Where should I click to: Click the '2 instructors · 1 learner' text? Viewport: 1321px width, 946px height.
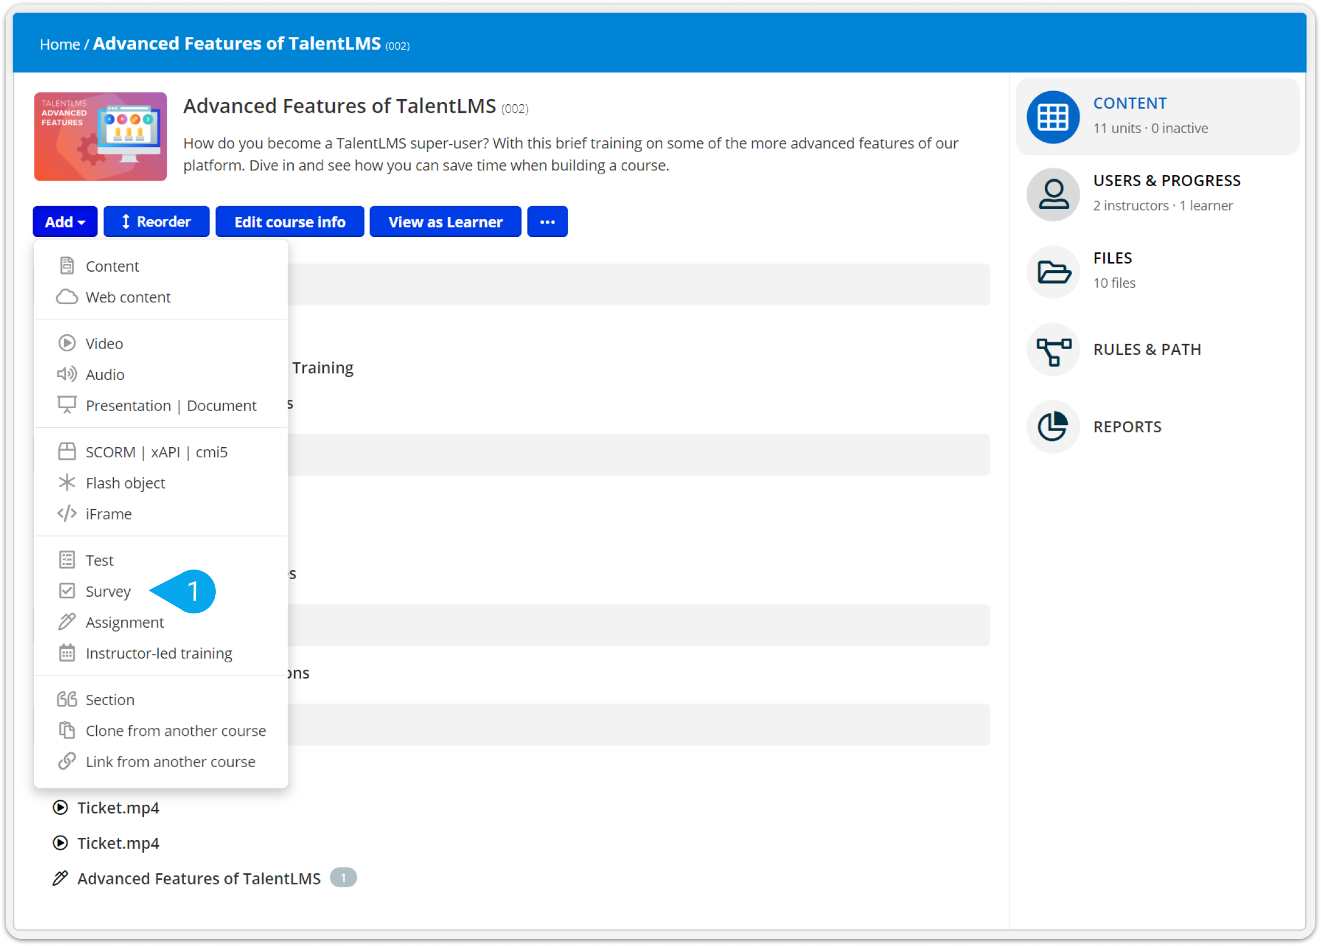(1162, 206)
